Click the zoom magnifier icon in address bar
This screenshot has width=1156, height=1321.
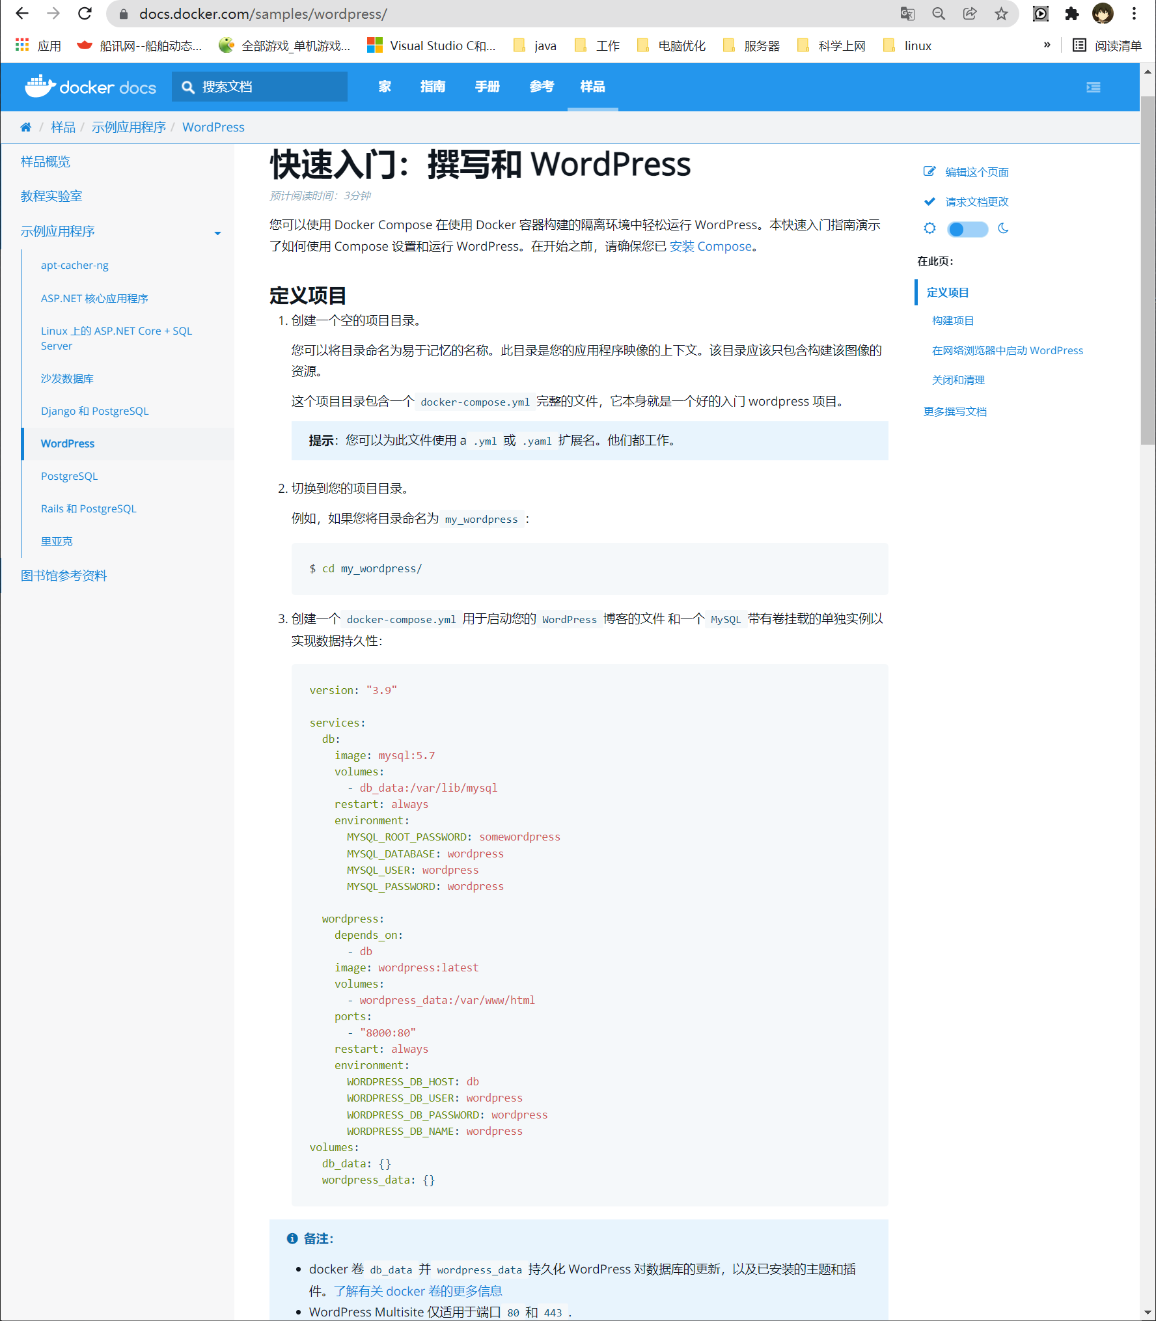coord(938,14)
